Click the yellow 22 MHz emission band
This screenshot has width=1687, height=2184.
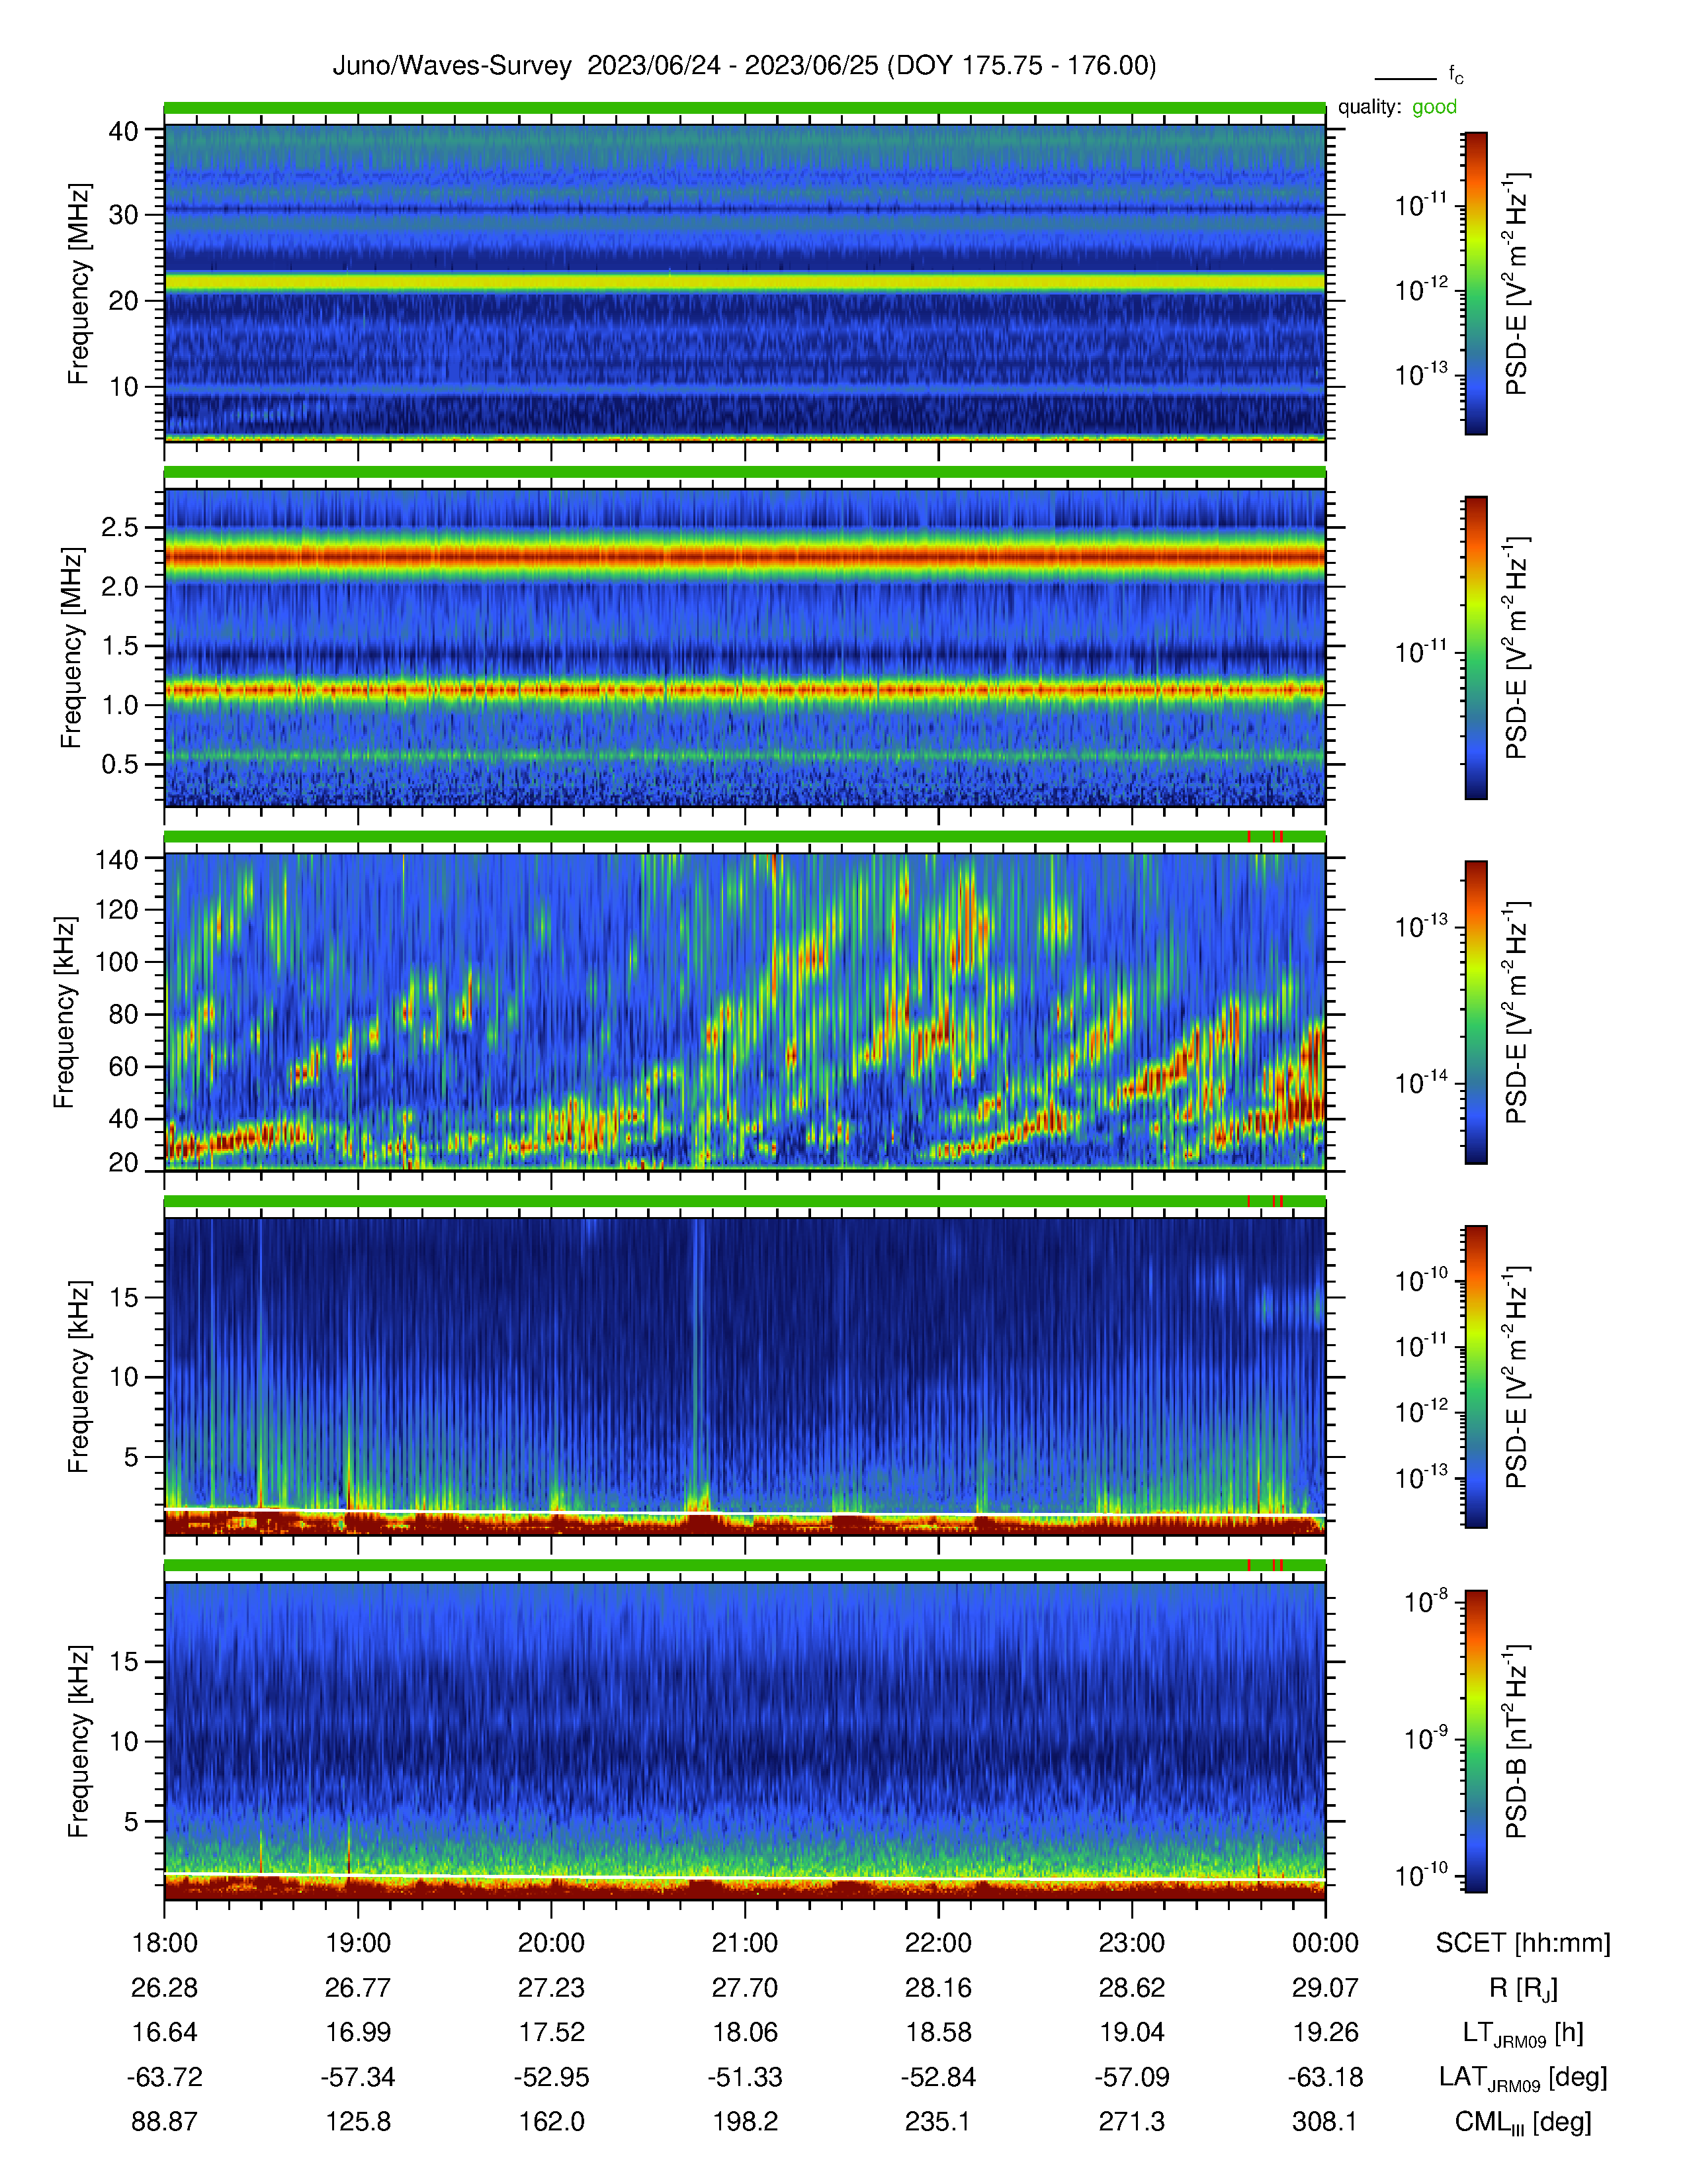coord(744,282)
